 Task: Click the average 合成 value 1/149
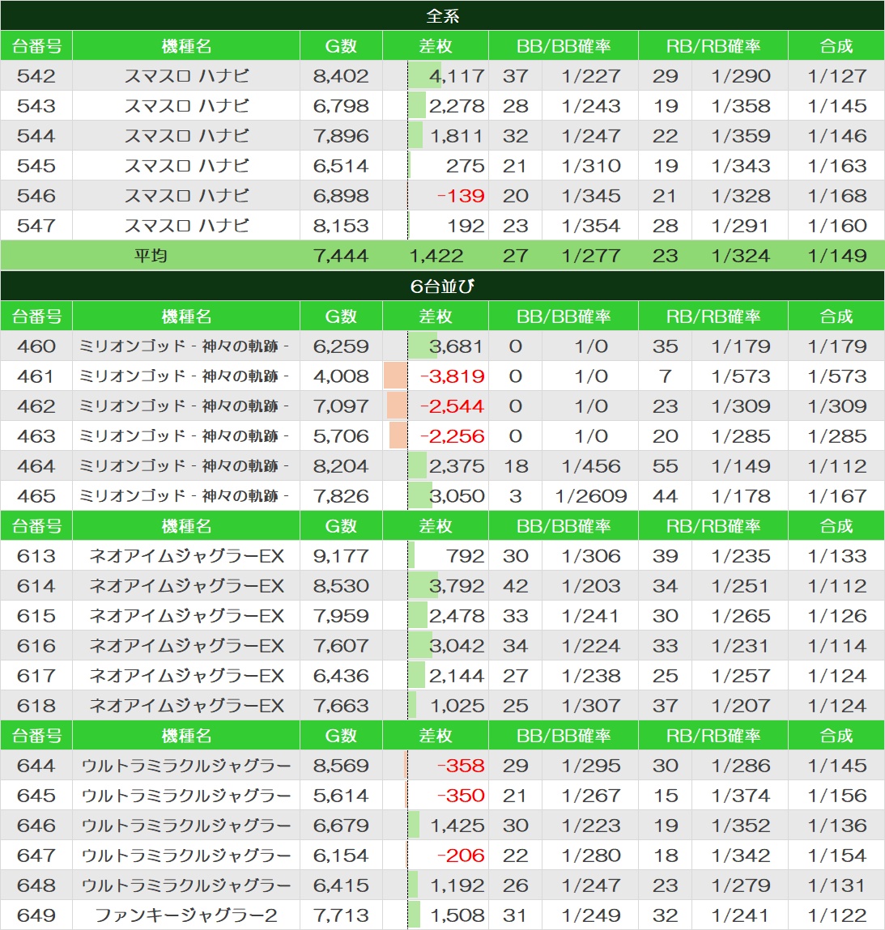[837, 256]
